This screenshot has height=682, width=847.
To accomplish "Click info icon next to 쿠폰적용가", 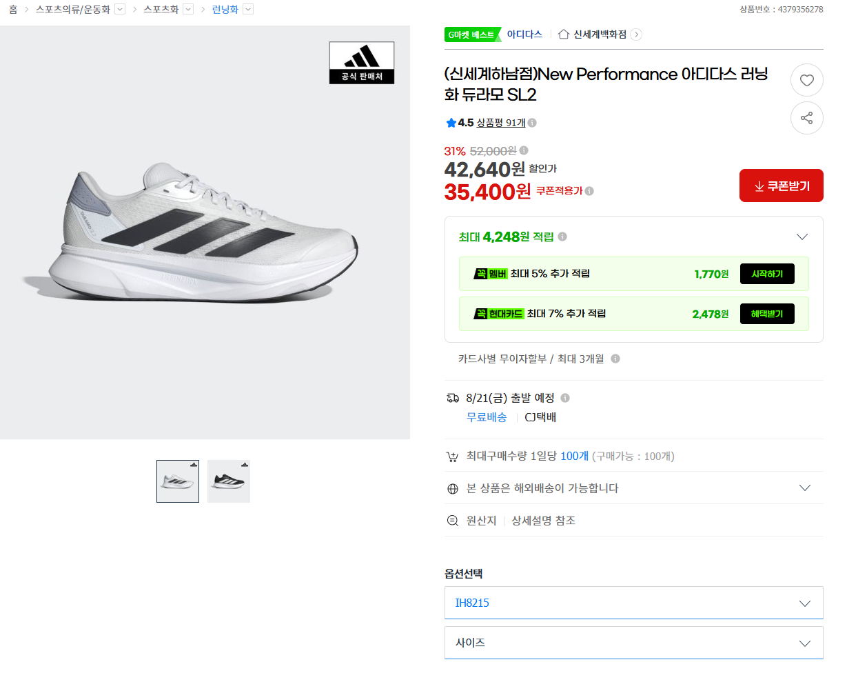I will [589, 191].
